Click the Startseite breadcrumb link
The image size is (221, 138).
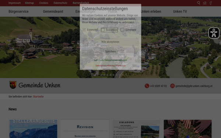(38, 96)
